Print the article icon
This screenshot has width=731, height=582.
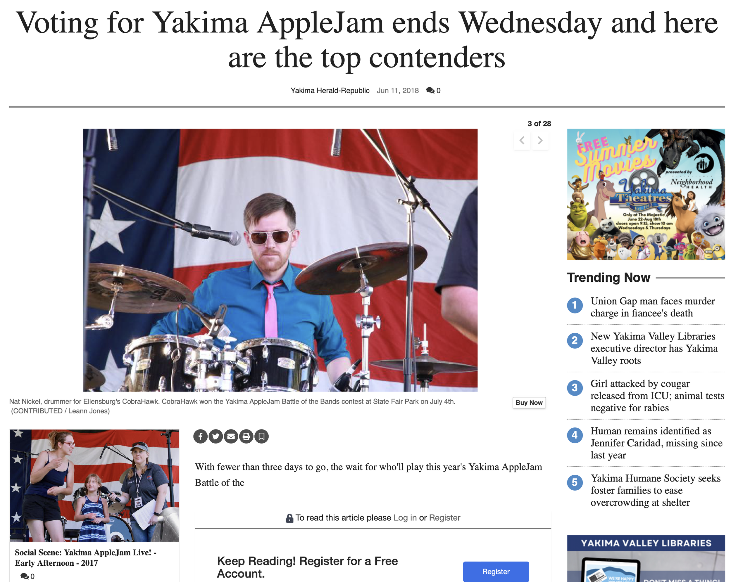[x=246, y=436]
